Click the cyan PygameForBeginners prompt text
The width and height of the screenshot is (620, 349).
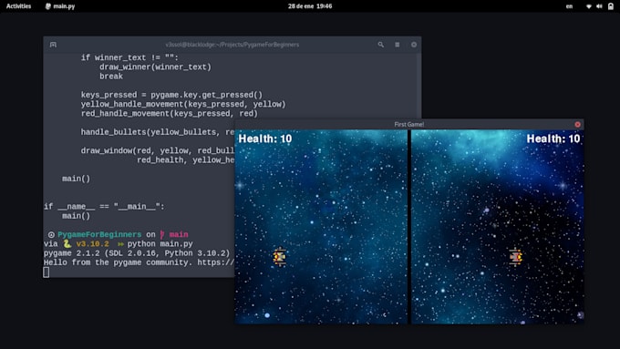pyautogui.click(x=99, y=234)
